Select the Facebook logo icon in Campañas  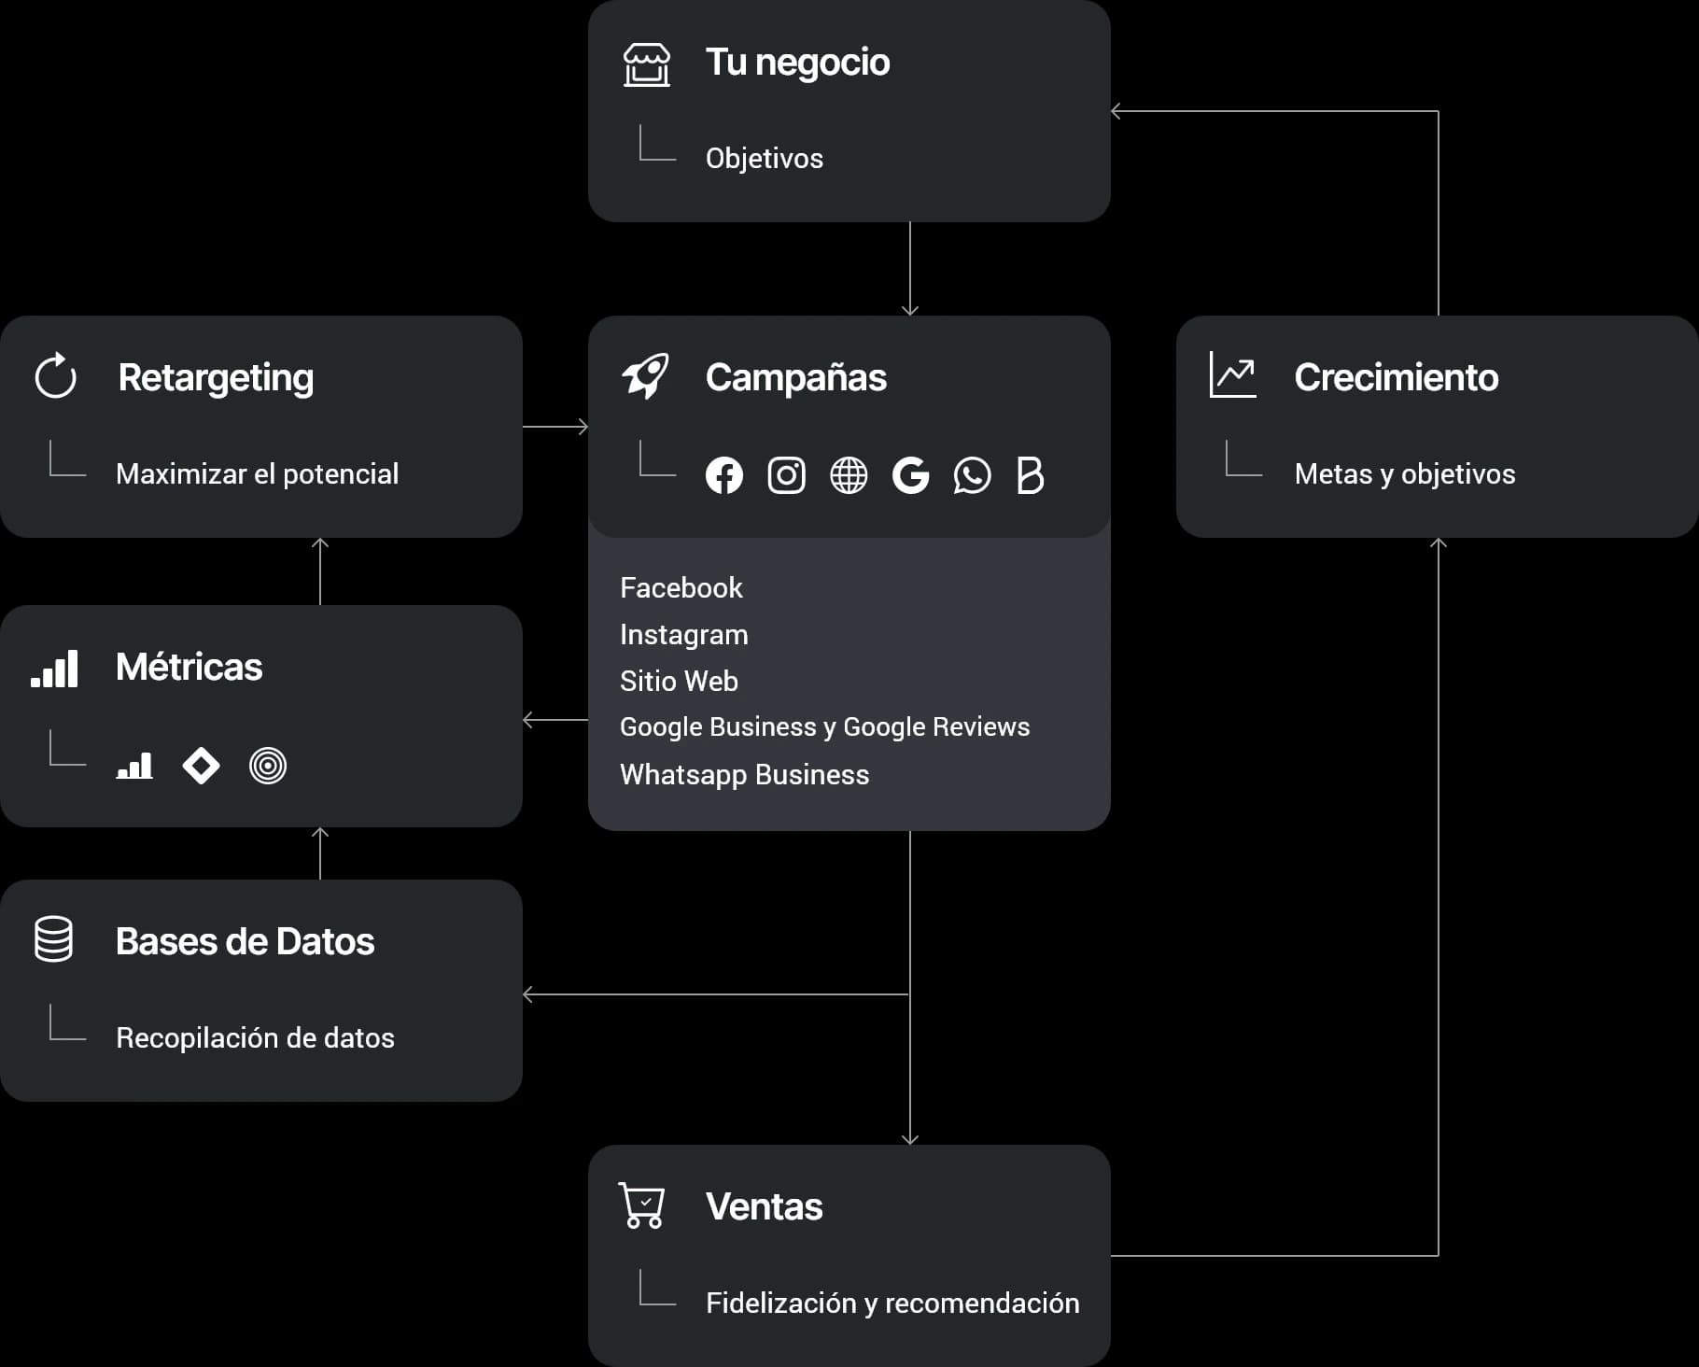tap(723, 475)
